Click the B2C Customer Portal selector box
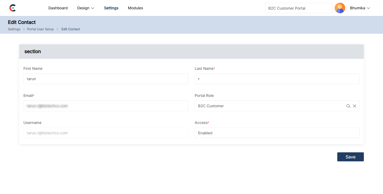This screenshot has width=383, height=194. pos(298,8)
